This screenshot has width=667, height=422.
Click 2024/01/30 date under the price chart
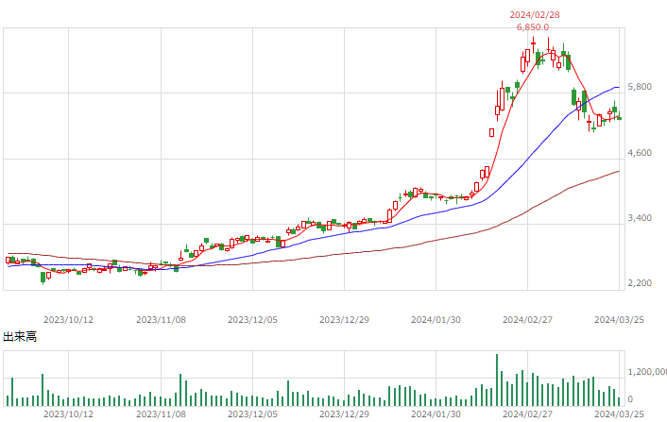pyautogui.click(x=436, y=320)
